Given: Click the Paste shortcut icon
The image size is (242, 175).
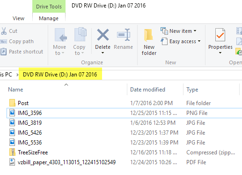Looking at the screenshot, I should [x=3, y=52].
